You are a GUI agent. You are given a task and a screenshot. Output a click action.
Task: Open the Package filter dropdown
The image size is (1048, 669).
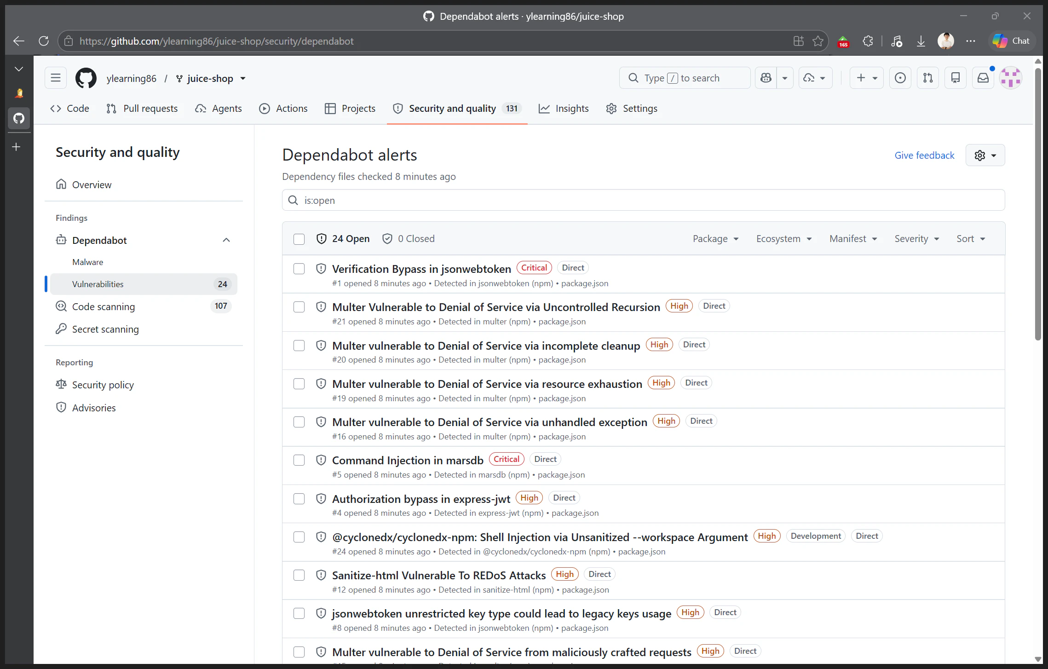[x=715, y=239]
